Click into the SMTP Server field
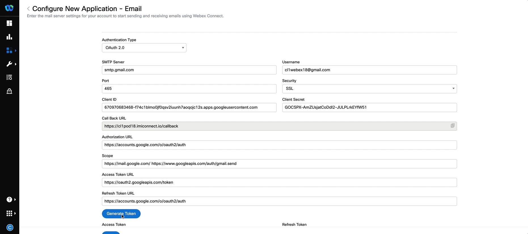The width and height of the screenshot is (528, 234). click(189, 70)
